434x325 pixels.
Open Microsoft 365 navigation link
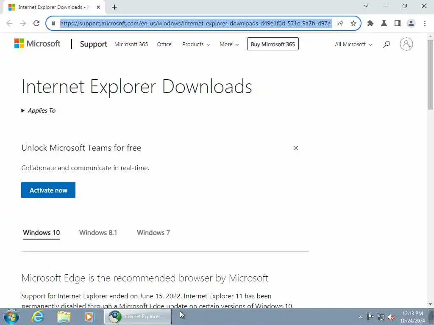click(131, 44)
